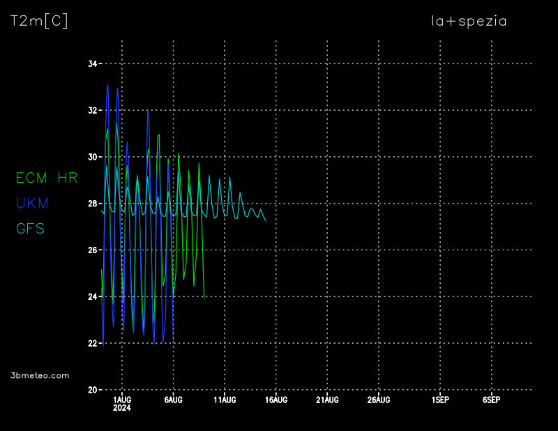Click the 34 y-axis label

92,64
